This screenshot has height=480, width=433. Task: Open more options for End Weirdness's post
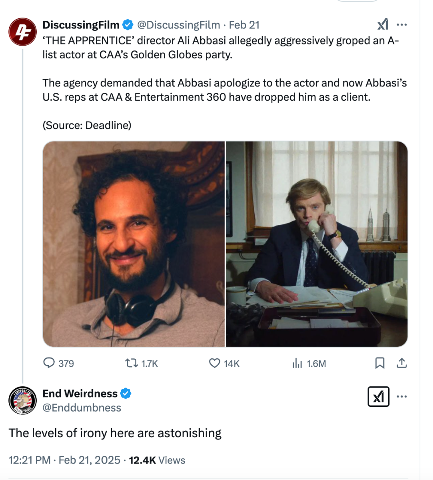[x=402, y=396]
